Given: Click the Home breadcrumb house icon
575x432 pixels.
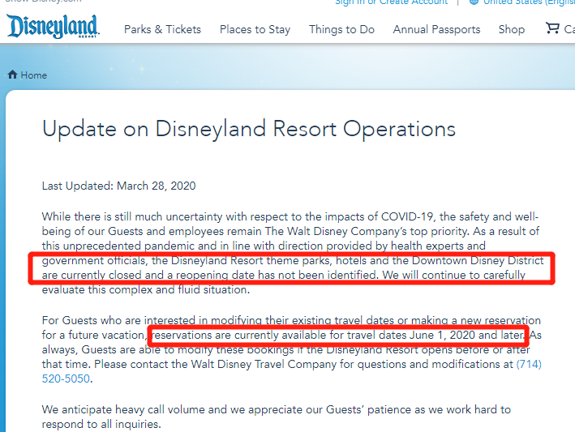Looking at the screenshot, I should (12, 75).
